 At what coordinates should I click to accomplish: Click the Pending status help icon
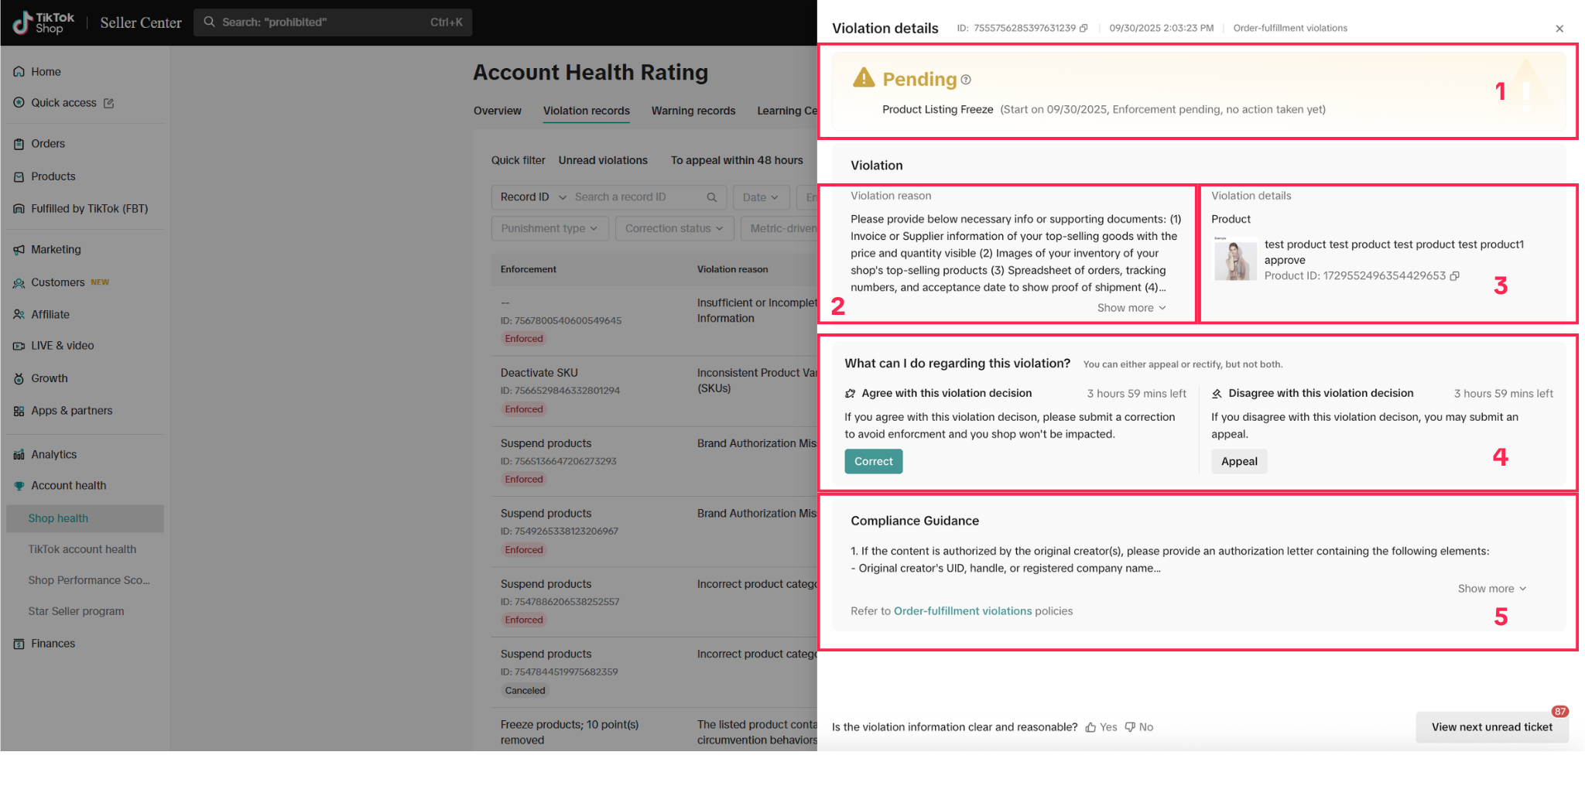click(x=966, y=80)
